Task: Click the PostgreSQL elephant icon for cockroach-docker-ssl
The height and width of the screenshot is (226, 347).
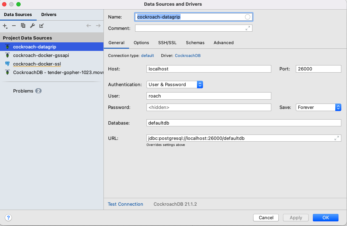Action: 7,64
